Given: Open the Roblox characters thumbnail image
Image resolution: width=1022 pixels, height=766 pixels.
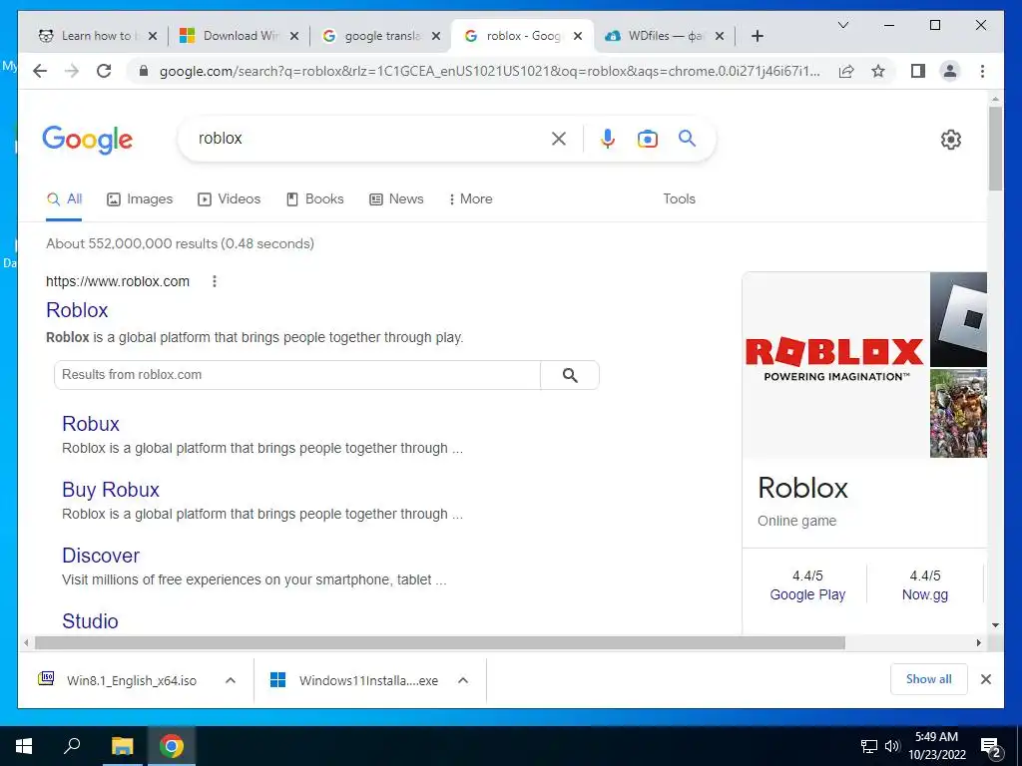Looking at the screenshot, I should click(958, 413).
